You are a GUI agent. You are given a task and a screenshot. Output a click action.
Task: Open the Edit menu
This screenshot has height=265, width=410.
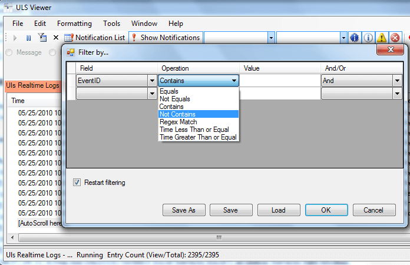click(40, 24)
